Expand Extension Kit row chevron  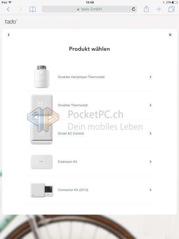(150, 162)
